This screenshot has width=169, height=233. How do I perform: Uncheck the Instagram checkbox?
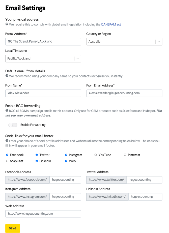(66, 155)
